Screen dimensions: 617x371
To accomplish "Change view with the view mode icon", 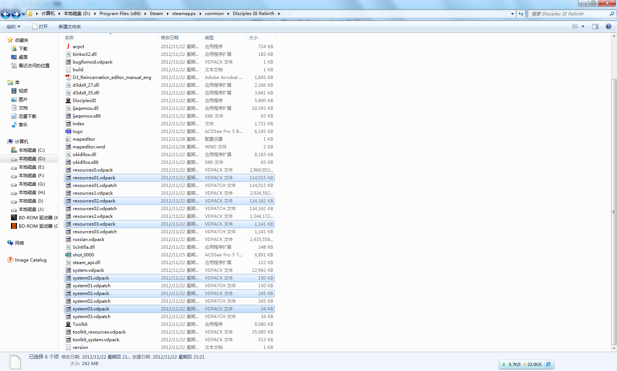I will click(575, 26).
